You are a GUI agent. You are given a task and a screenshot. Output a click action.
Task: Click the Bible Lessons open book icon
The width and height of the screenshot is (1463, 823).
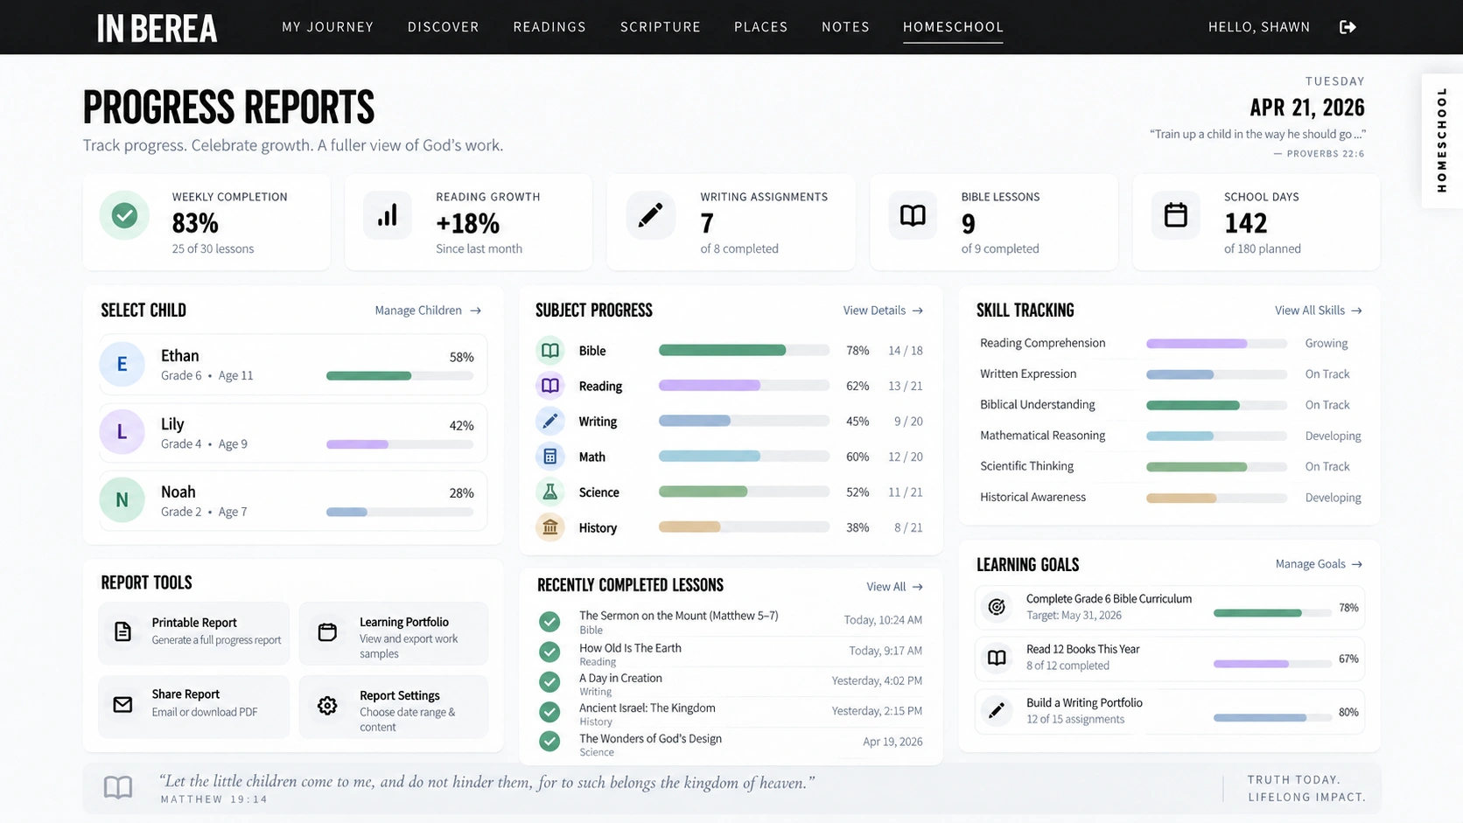point(913,215)
